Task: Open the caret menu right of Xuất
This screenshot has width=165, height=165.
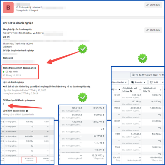Action: pyautogui.click(x=163, y=82)
